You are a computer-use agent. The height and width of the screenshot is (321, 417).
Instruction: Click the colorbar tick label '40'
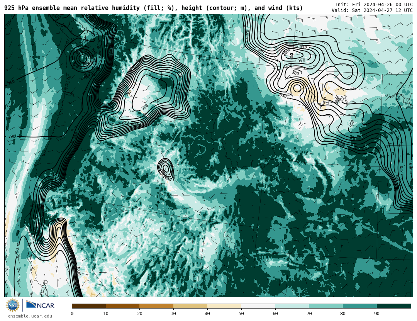point(207,314)
